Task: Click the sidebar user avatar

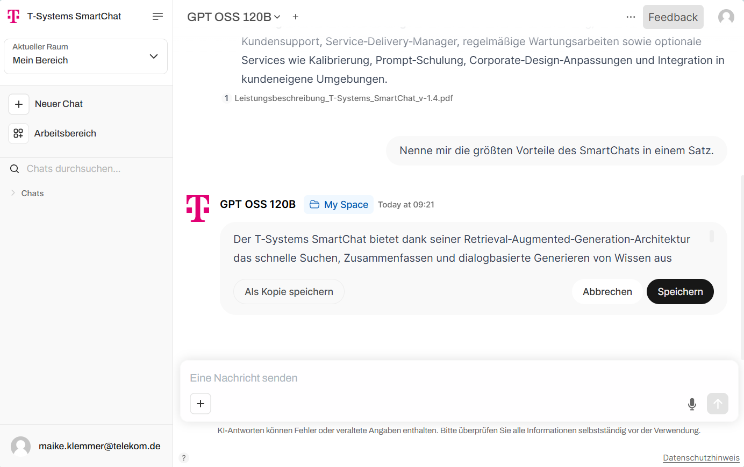Action: 21,446
